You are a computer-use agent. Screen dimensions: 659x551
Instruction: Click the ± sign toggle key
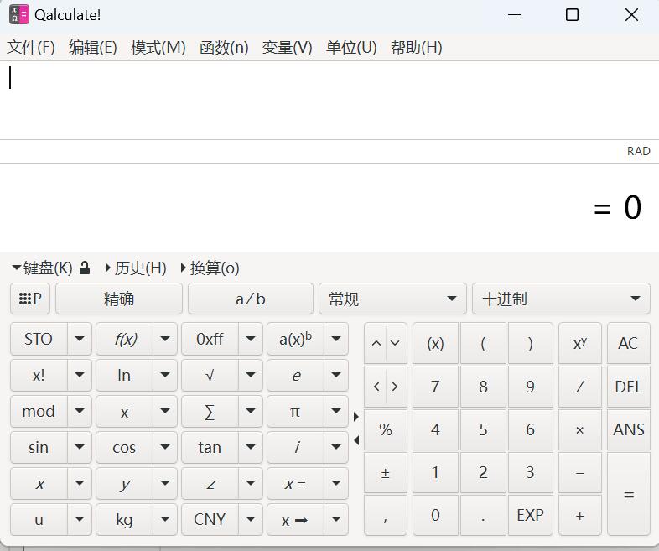click(x=386, y=472)
